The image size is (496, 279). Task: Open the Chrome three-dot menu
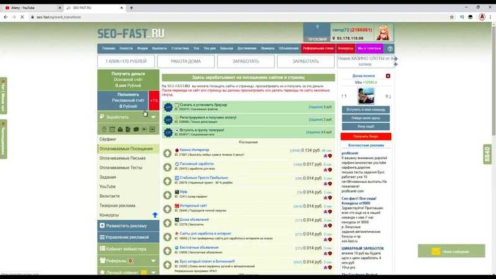click(x=490, y=17)
